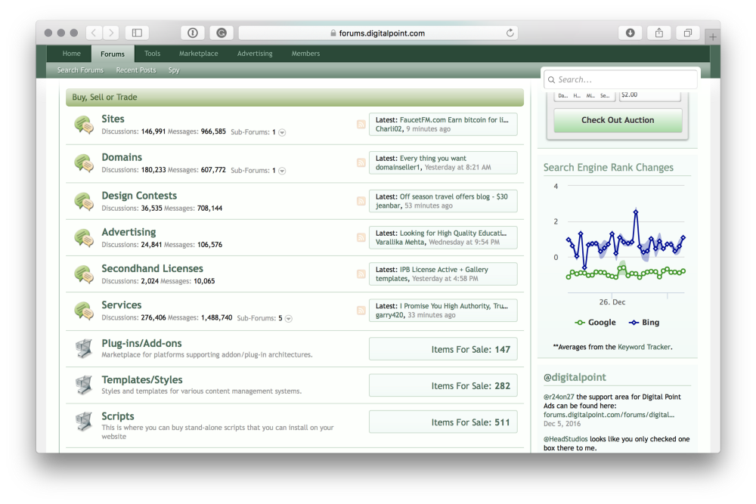Open latest post 'FaucetFM.com Earn bitcoin' link
The image size is (756, 504).
(454, 120)
